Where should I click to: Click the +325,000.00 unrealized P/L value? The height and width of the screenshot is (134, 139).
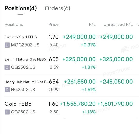116,59
